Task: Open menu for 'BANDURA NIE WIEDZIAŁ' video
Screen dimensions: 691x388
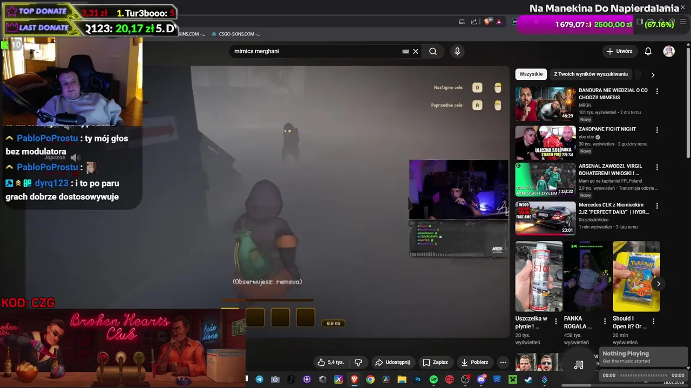Action: 657,92
